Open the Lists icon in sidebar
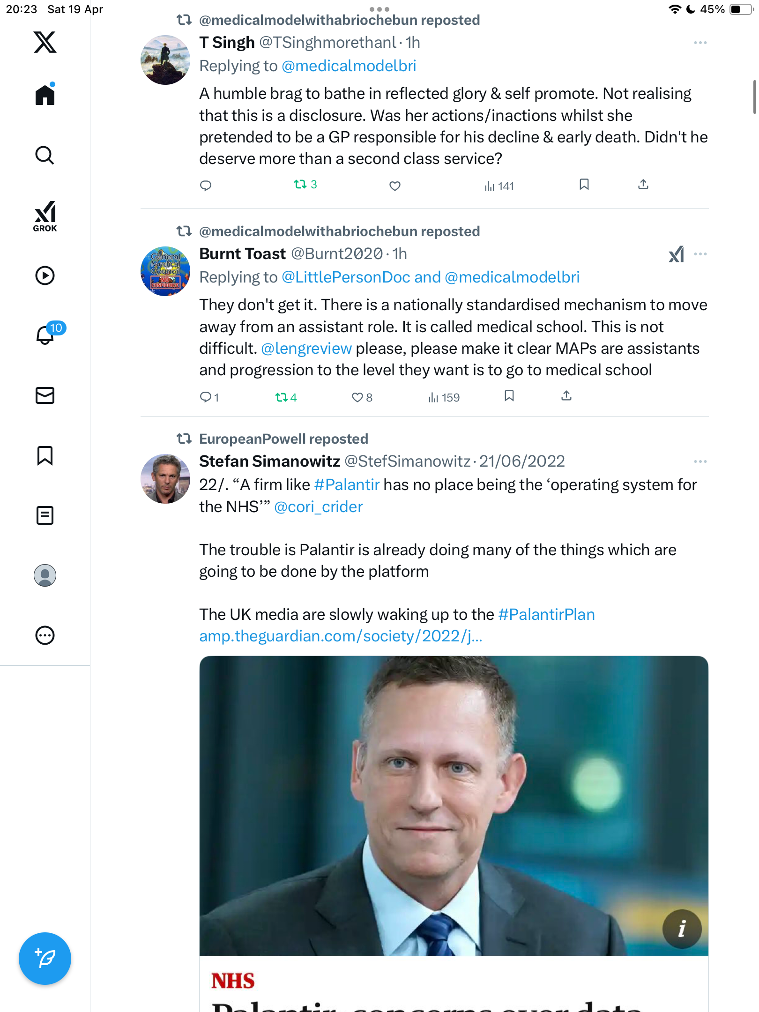The width and height of the screenshot is (759, 1012). (45, 515)
